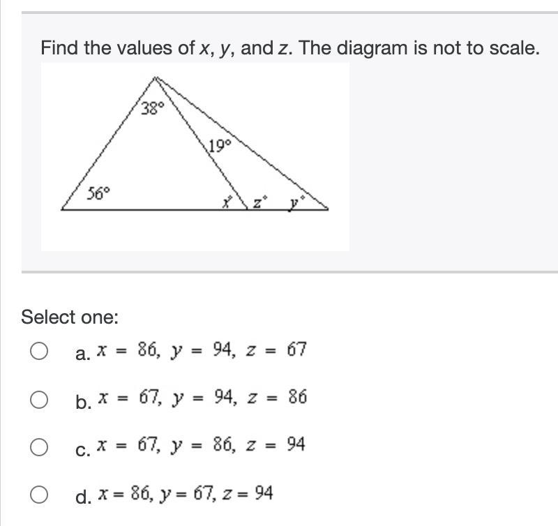Click the "Select one:" prompt text
Screen dimensions: 558x526
point(70,317)
